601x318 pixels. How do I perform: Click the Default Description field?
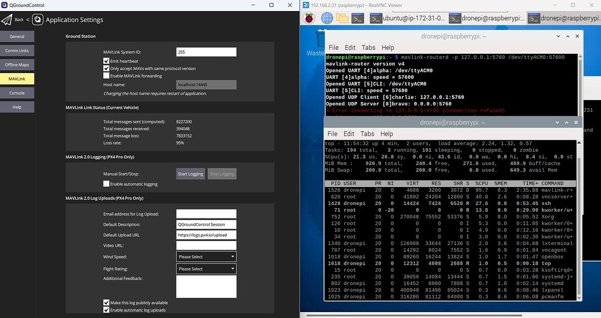pos(206,224)
